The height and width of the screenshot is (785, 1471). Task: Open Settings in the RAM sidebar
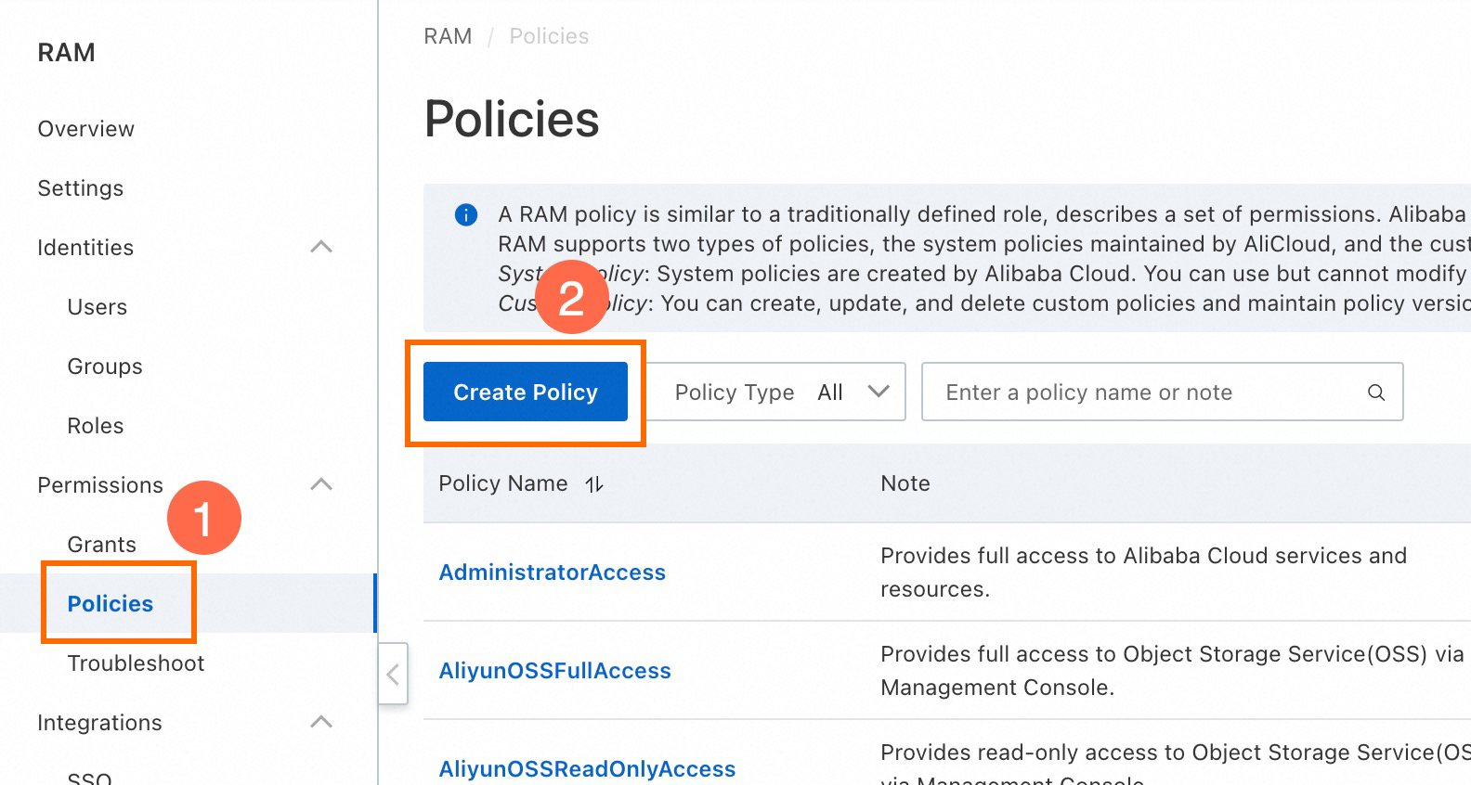pyautogui.click(x=80, y=188)
